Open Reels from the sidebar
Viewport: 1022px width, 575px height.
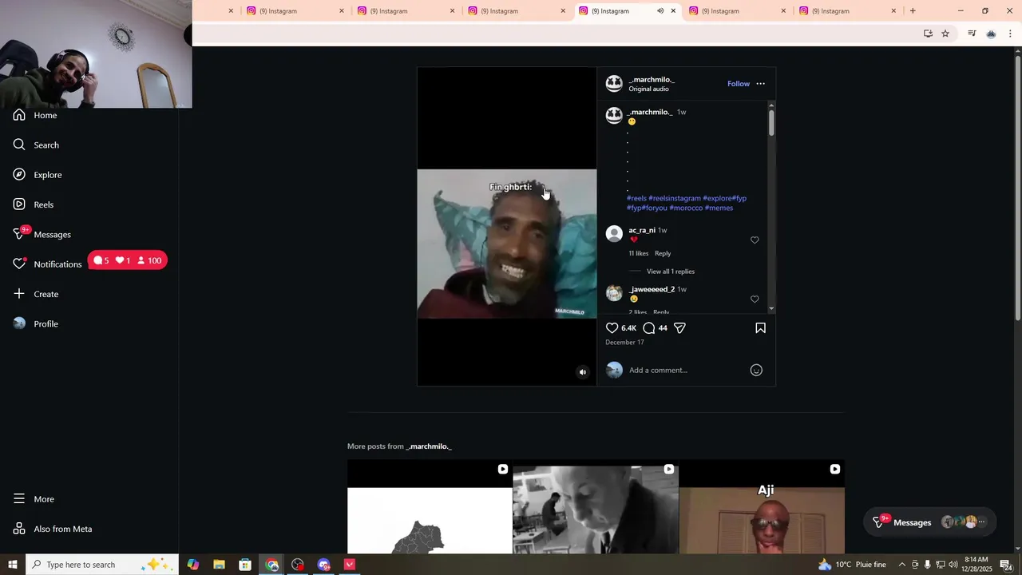(34, 204)
